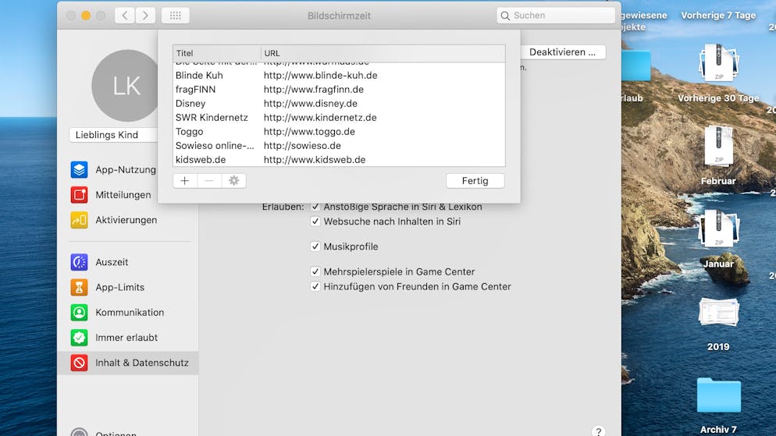Select the Auszeit moon icon
Image resolution: width=776 pixels, height=436 pixels.
[79, 262]
